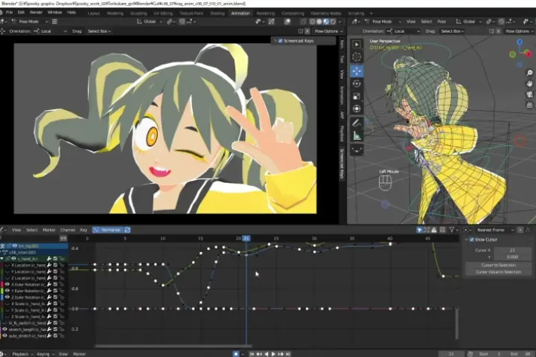The image size is (536, 357).
Task: Open Nearest Frame snapping dropdown
Action: click(494, 230)
